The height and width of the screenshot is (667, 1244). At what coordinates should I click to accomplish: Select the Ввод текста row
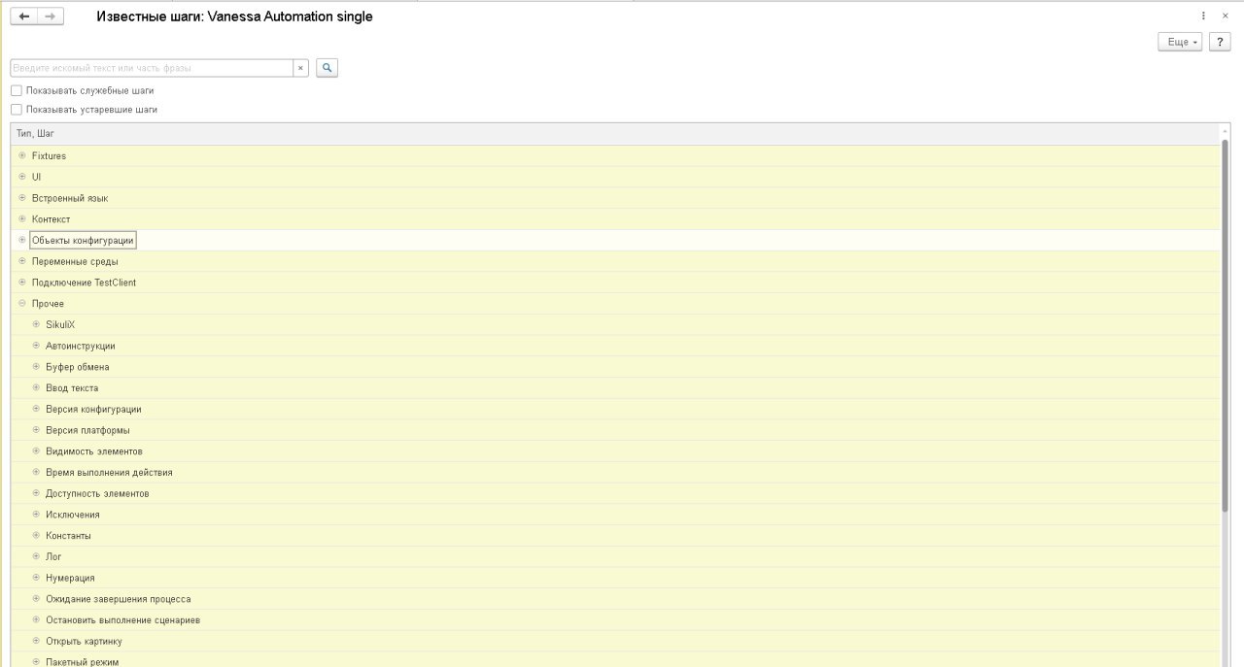click(615, 388)
